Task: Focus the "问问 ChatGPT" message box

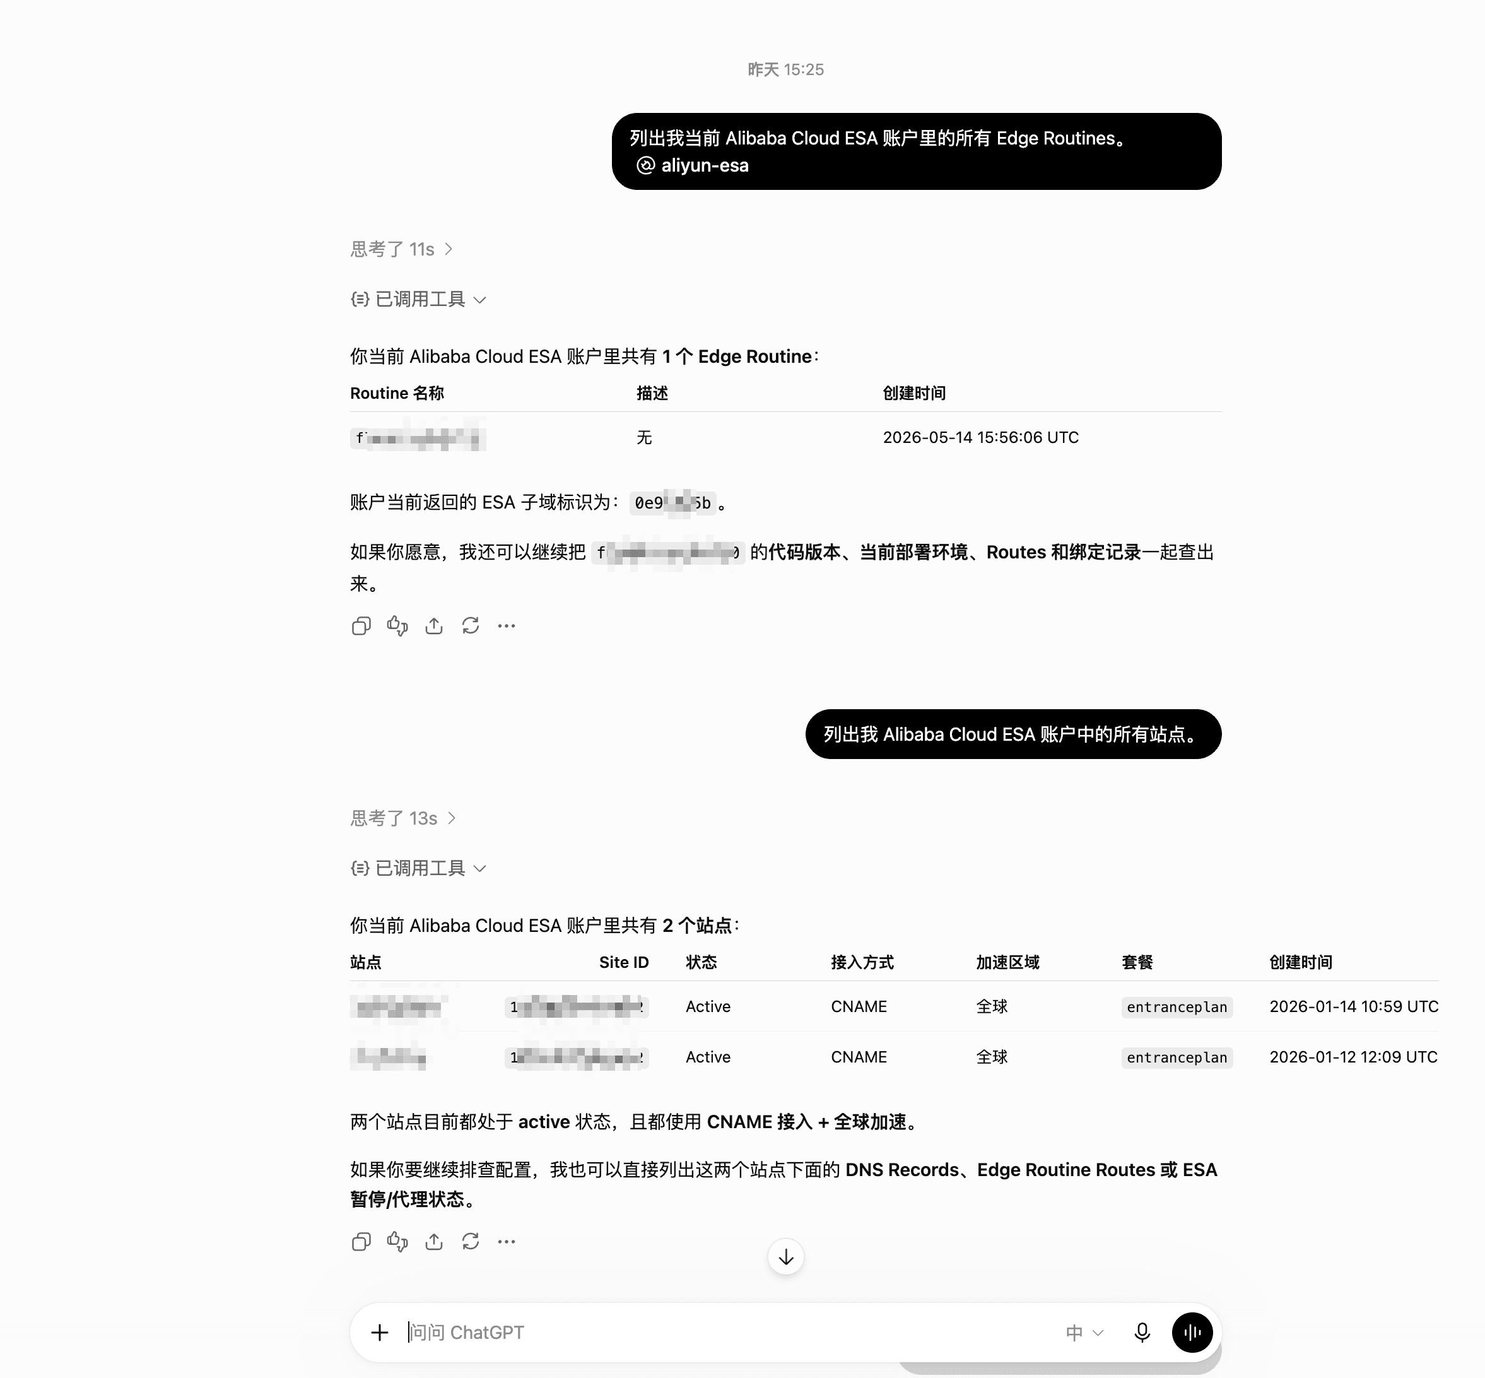Action: [x=731, y=1333]
